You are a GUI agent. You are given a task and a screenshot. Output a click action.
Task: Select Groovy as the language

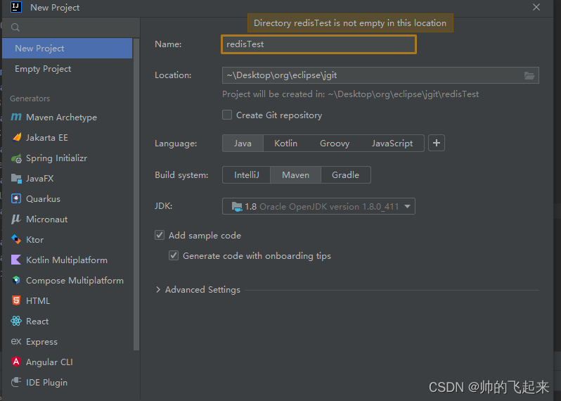click(335, 144)
